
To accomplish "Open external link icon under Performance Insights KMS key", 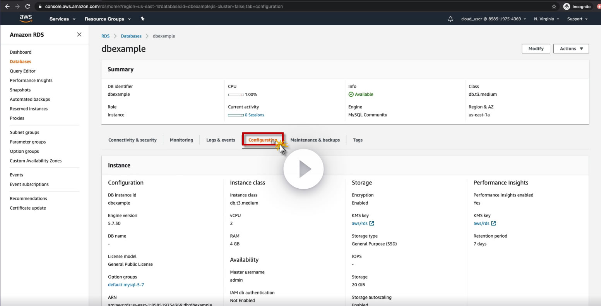I will click(x=493, y=223).
